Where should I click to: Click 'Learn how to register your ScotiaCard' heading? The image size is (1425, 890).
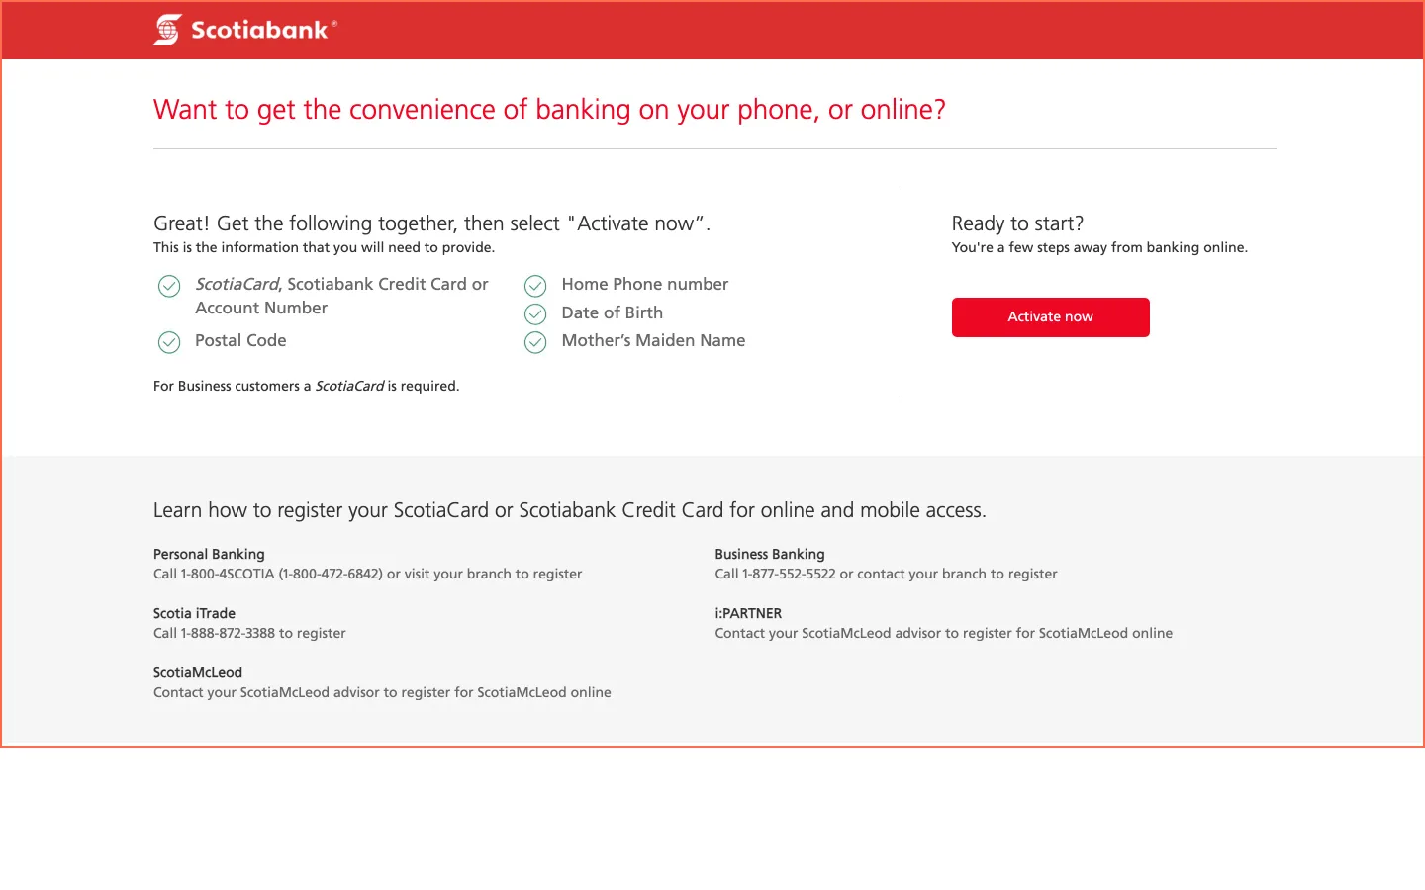pos(569,510)
